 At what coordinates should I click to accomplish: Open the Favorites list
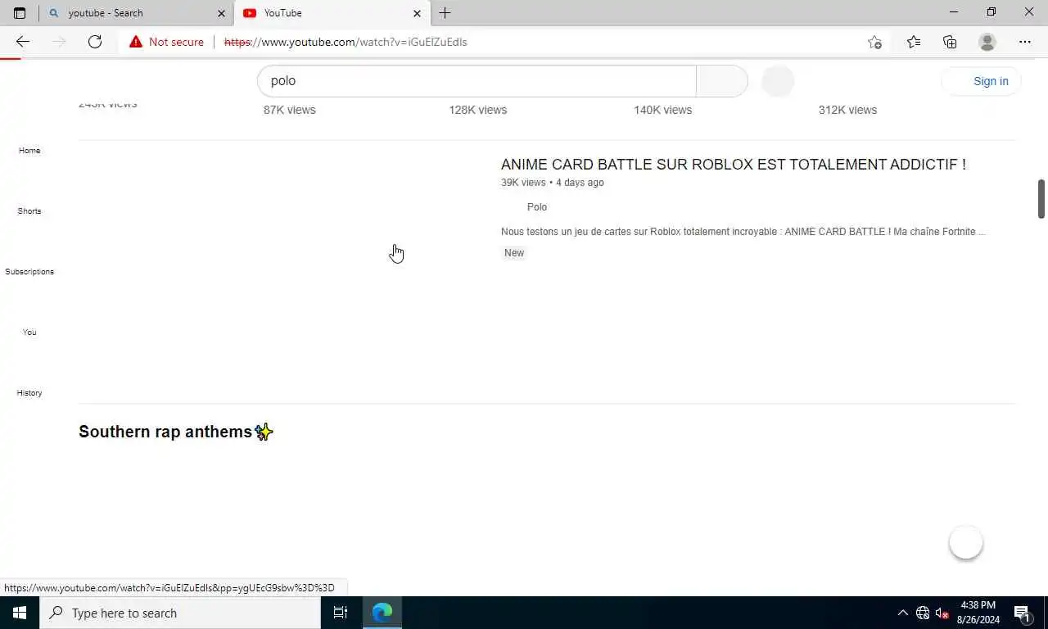click(x=914, y=42)
